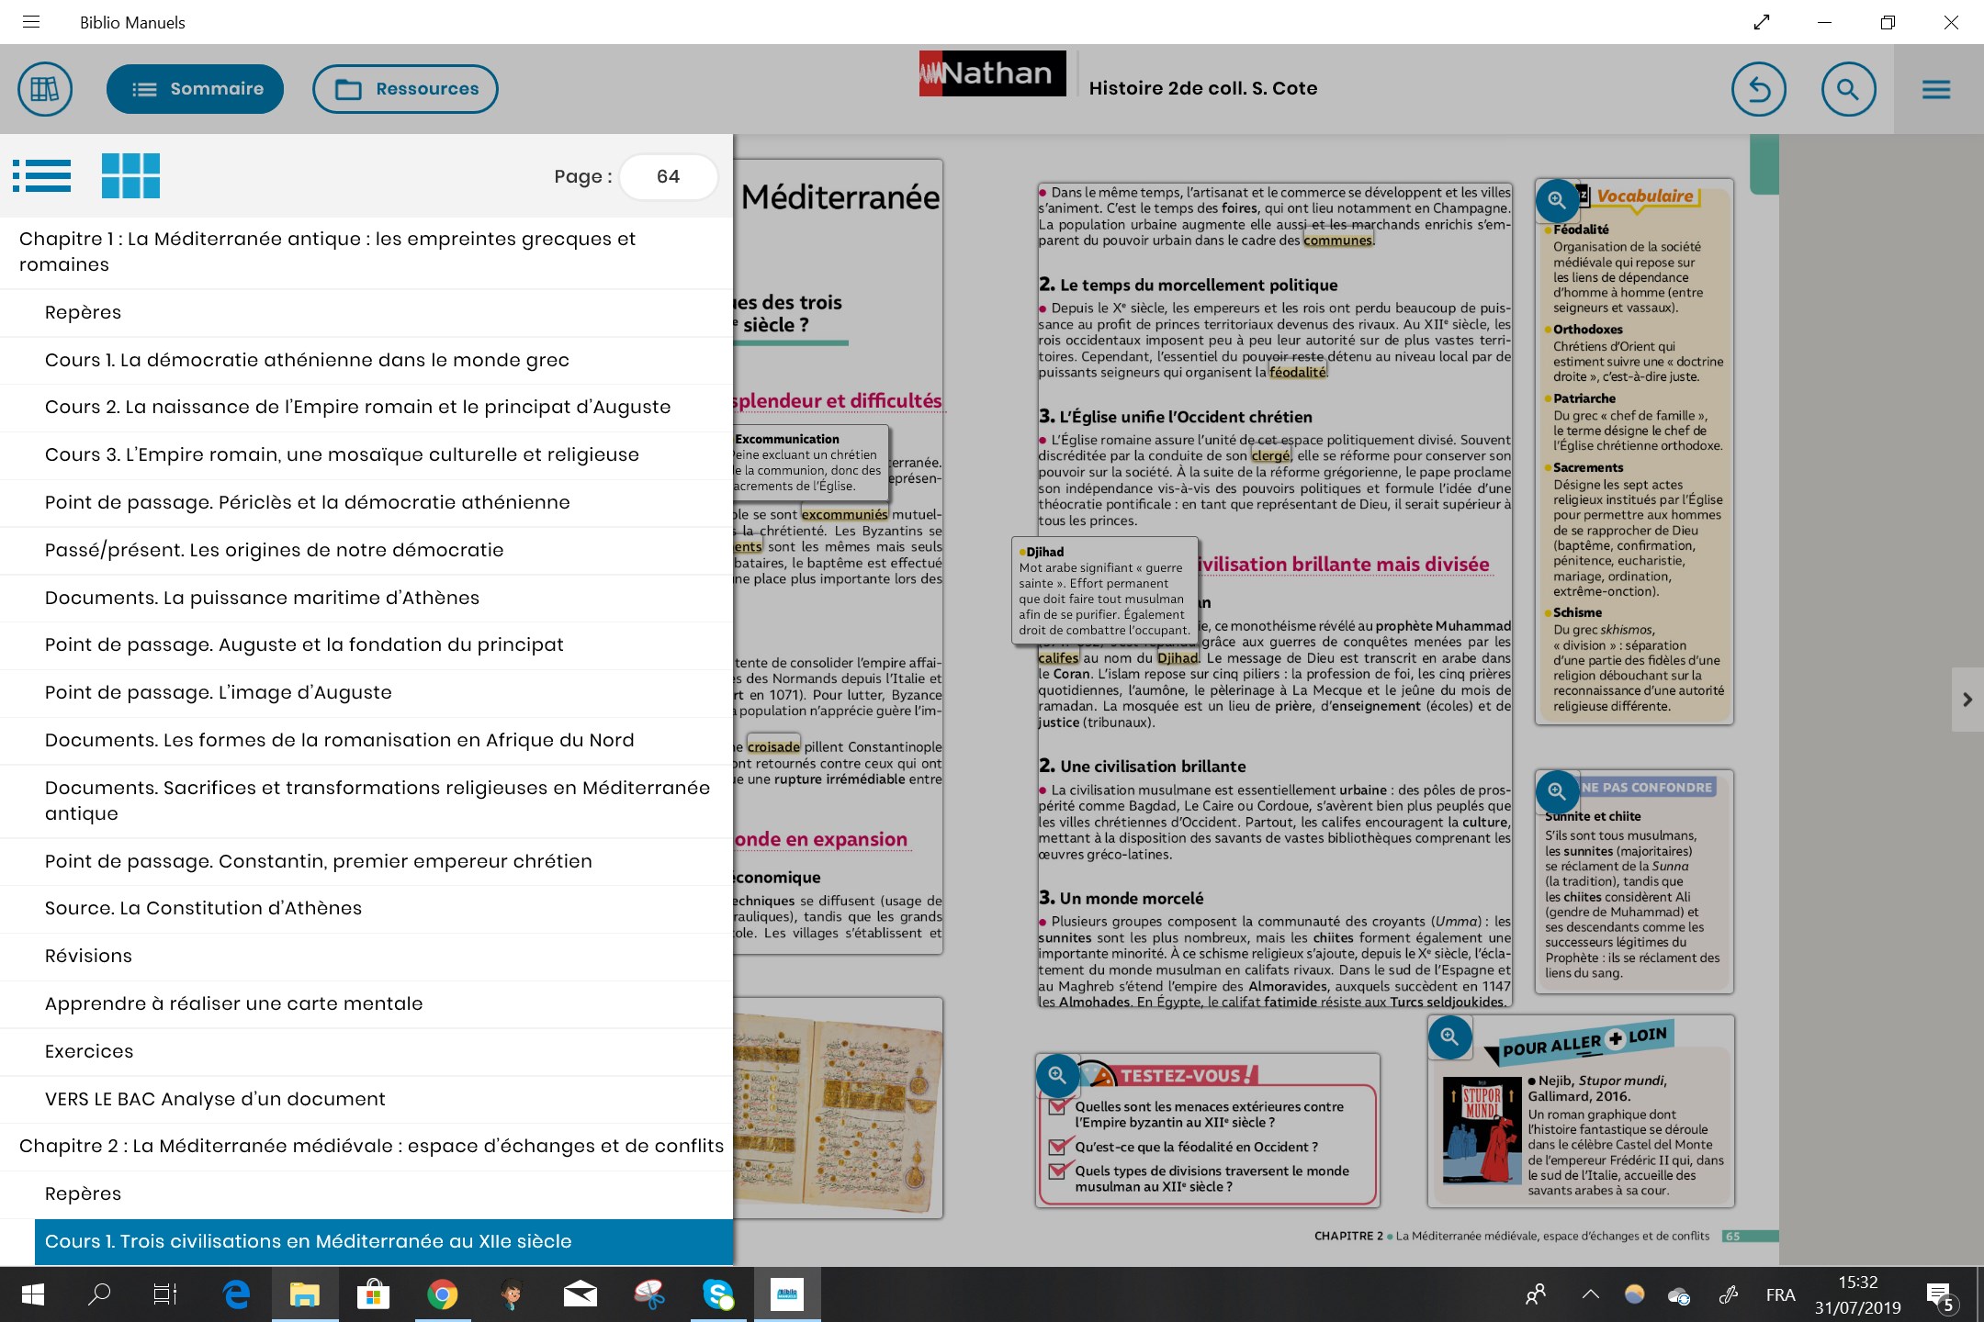Viewport: 1984px width, 1322px height.
Task: Check the féodalité en Occident question box
Action: pyautogui.click(x=1058, y=1147)
